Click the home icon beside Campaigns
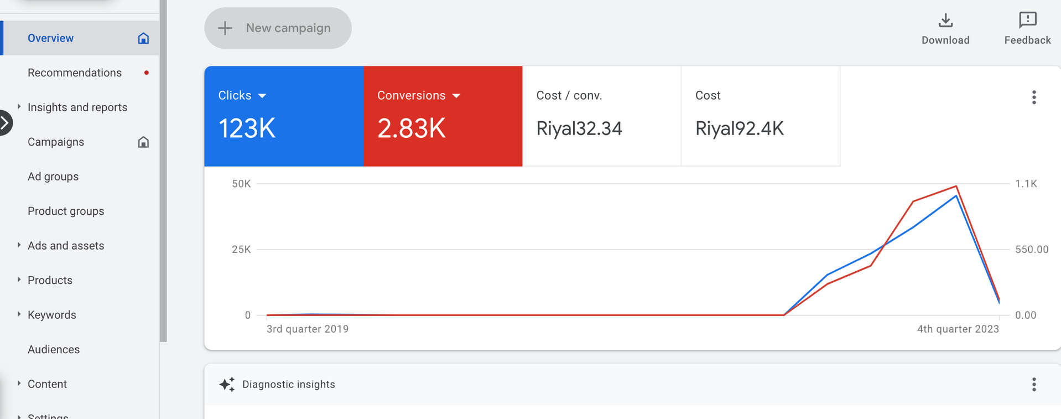The height and width of the screenshot is (419, 1061). click(x=143, y=142)
